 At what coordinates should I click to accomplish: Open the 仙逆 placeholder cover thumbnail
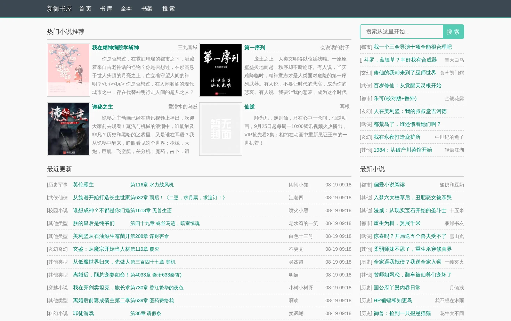click(x=221, y=129)
